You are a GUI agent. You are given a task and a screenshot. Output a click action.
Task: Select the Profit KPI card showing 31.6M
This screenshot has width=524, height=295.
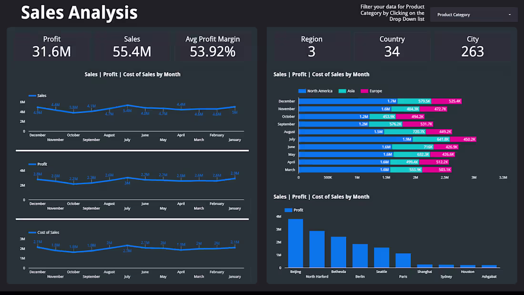tap(51, 46)
